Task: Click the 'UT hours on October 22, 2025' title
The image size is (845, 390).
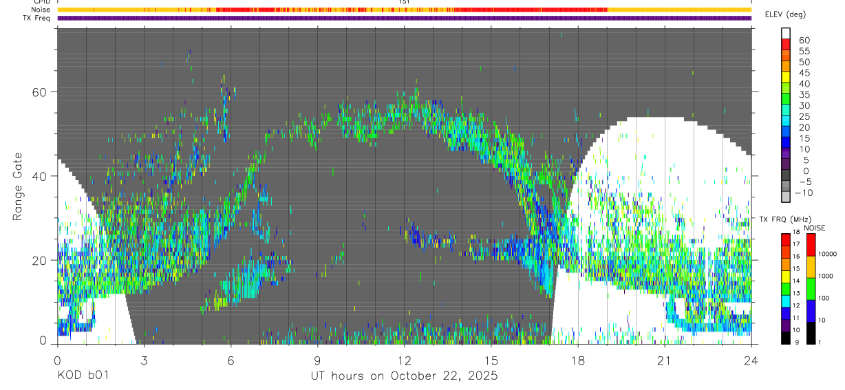Action: coord(404,376)
